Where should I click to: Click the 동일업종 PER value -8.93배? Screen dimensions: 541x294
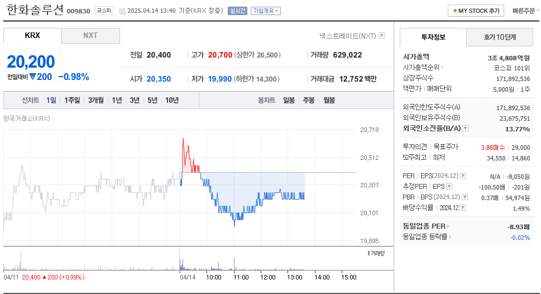[x=518, y=227]
